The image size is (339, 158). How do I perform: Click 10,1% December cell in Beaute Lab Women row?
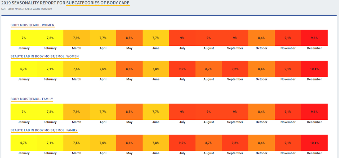[x=314, y=69]
